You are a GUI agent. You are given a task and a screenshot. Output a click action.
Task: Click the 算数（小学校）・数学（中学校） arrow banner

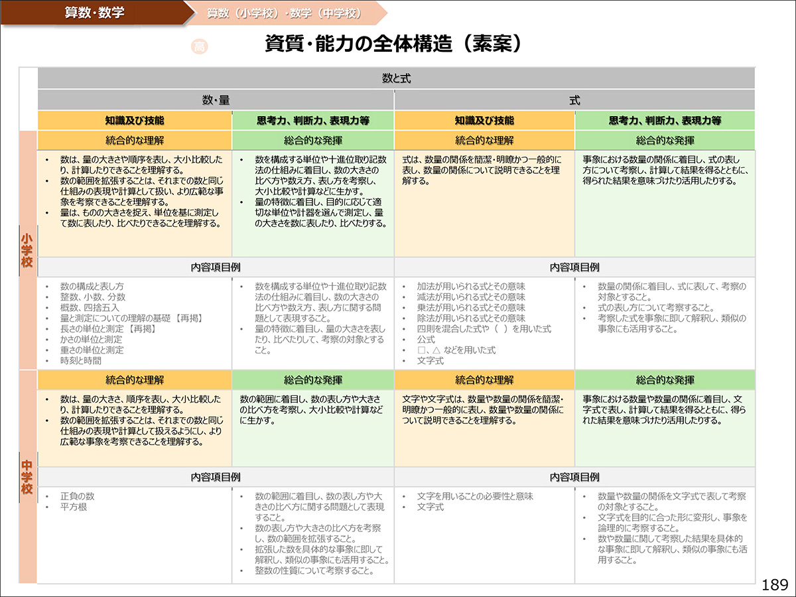pos(282,12)
